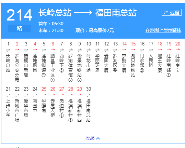This screenshot has height=148, width=185.
Task: Select stop 22 新城市广场
Action: pos(17,110)
